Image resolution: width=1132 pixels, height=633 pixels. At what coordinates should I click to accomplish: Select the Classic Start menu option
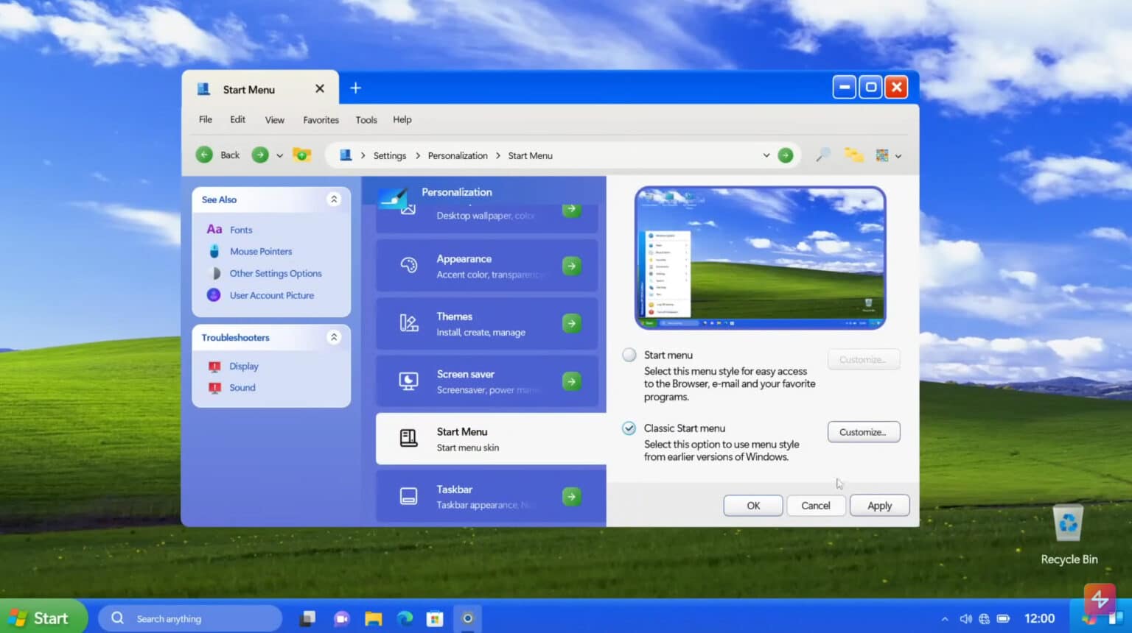point(629,428)
